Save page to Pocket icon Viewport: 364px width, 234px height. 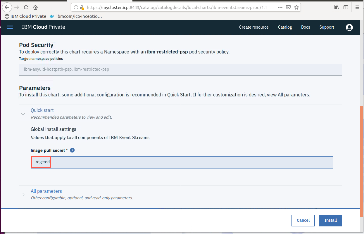tap(288, 7)
